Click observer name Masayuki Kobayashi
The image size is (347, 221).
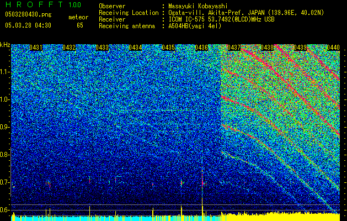click(x=198, y=6)
